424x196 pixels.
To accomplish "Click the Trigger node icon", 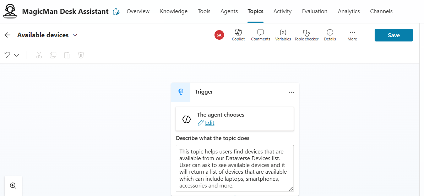I will tap(181, 92).
